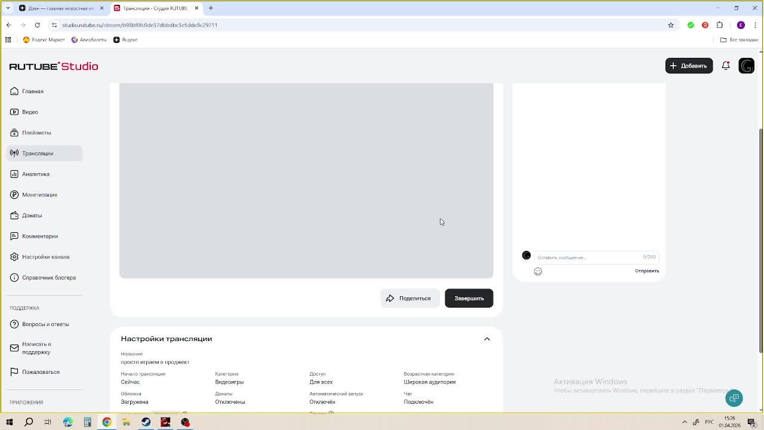Click the Пожаловаться flag icon
This screenshot has height=430, width=764.
tap(14, 372)
